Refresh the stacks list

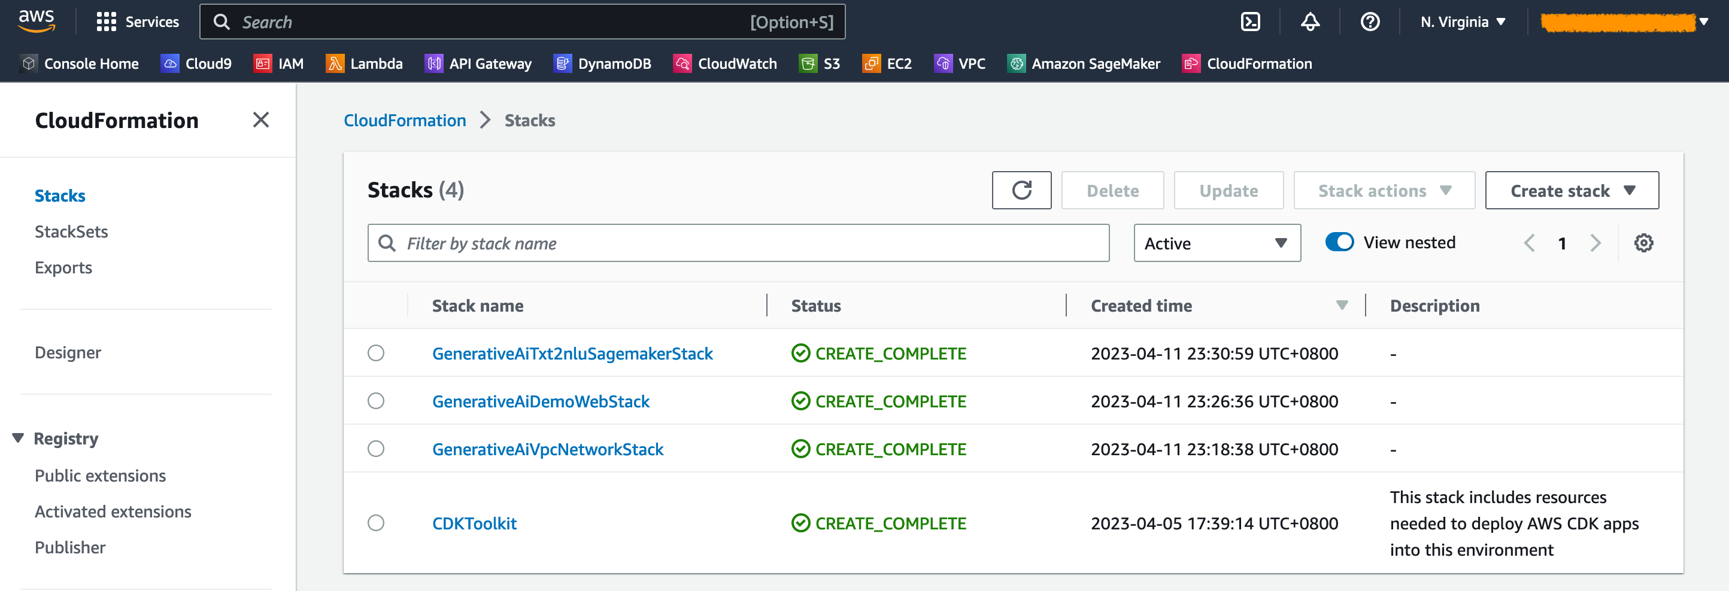[1021, 190]
